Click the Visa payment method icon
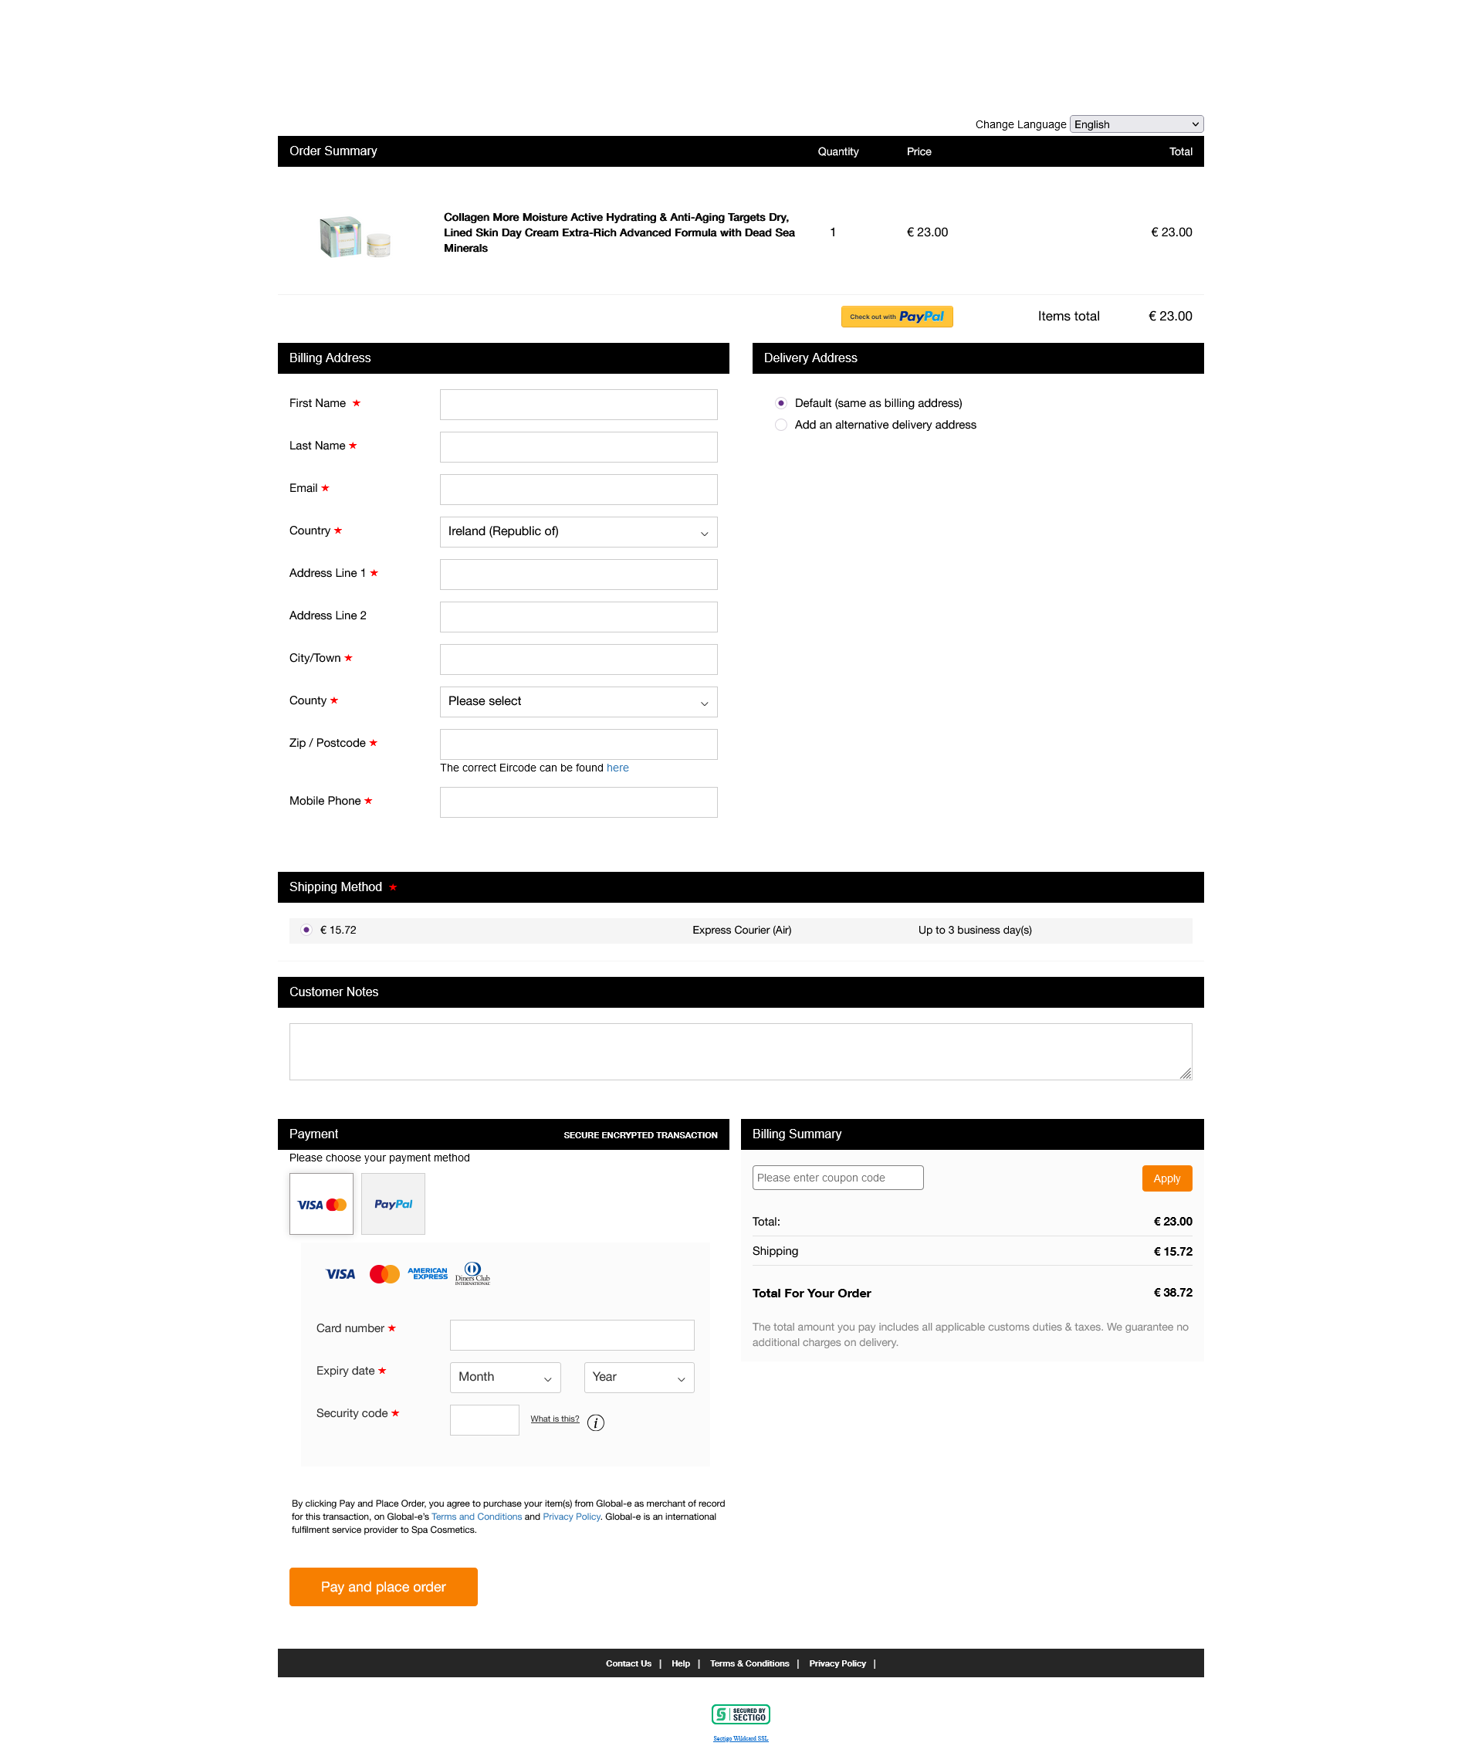1482x1763 pixels. click(x=320, y=1204)
